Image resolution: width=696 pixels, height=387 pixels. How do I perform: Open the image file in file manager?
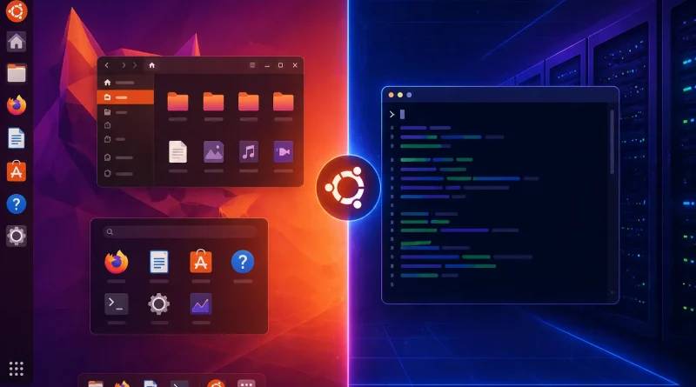click(213, 152)
